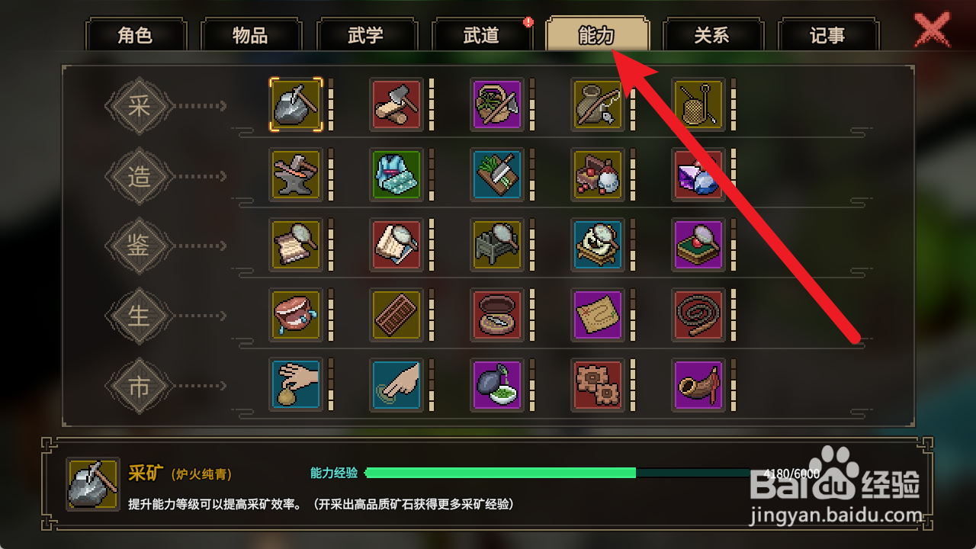The width and height of the screenshot is (976, 549).
Task: Select the skull appraisal skill icon
Action: pyautogui.click(x=598, y=245)
